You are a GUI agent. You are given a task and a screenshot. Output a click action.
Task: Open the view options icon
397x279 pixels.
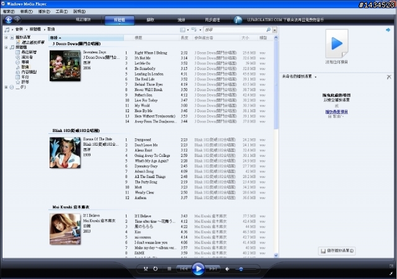pos(194,30)
